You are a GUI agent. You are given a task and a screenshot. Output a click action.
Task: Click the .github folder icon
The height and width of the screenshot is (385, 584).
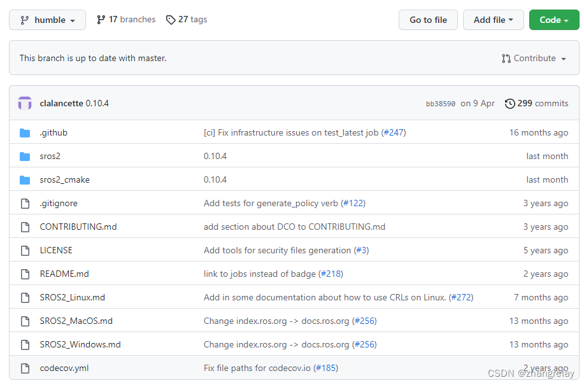[x=25, y=133]
